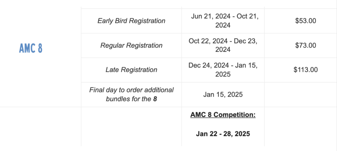Click the standalone Jan 15, 2025 date cell

(223, 94)
